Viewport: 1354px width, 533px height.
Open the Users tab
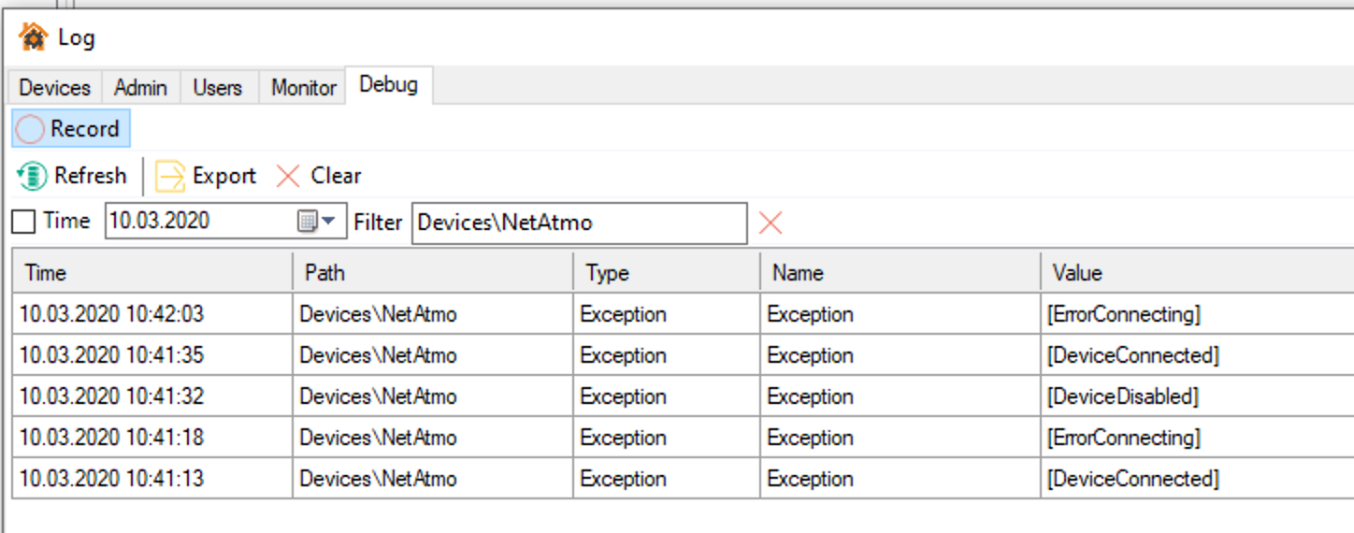(218, 88)
